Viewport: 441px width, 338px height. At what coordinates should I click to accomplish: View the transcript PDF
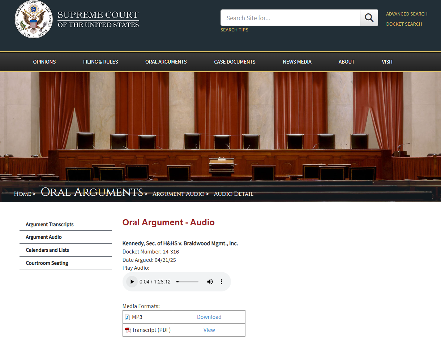tap(209, 330)
